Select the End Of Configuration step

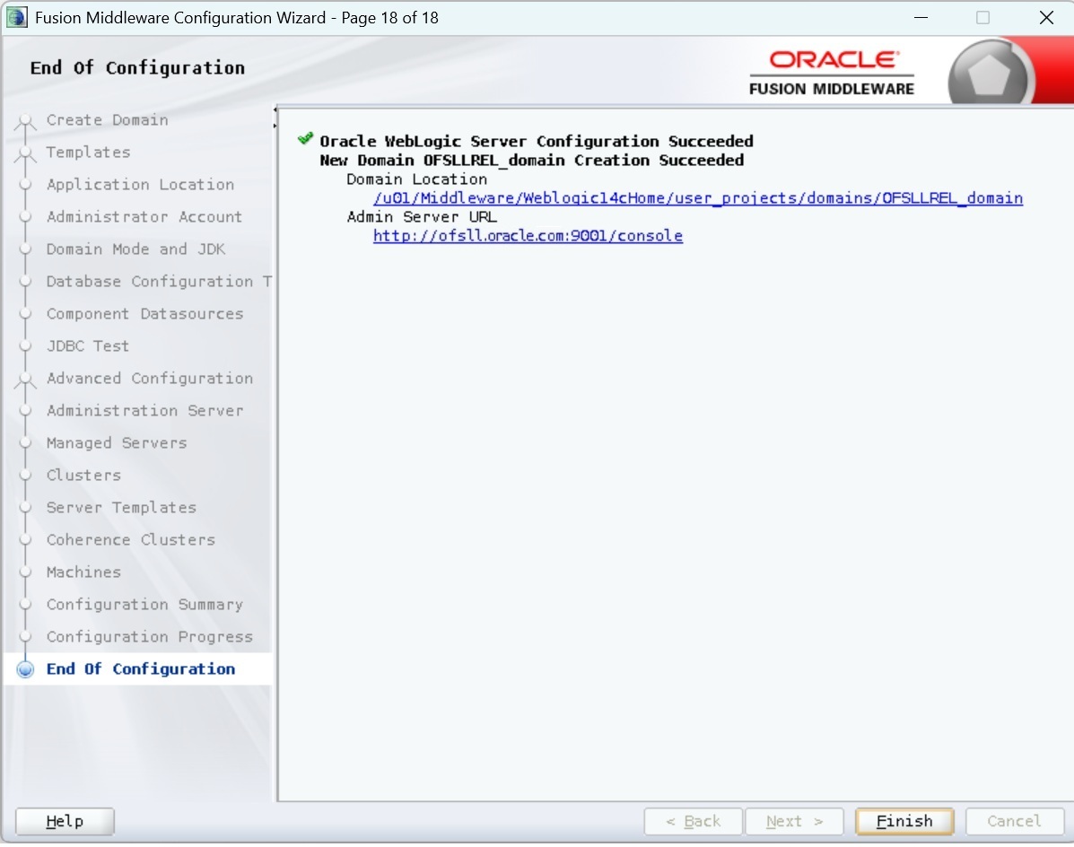(140, 669)
